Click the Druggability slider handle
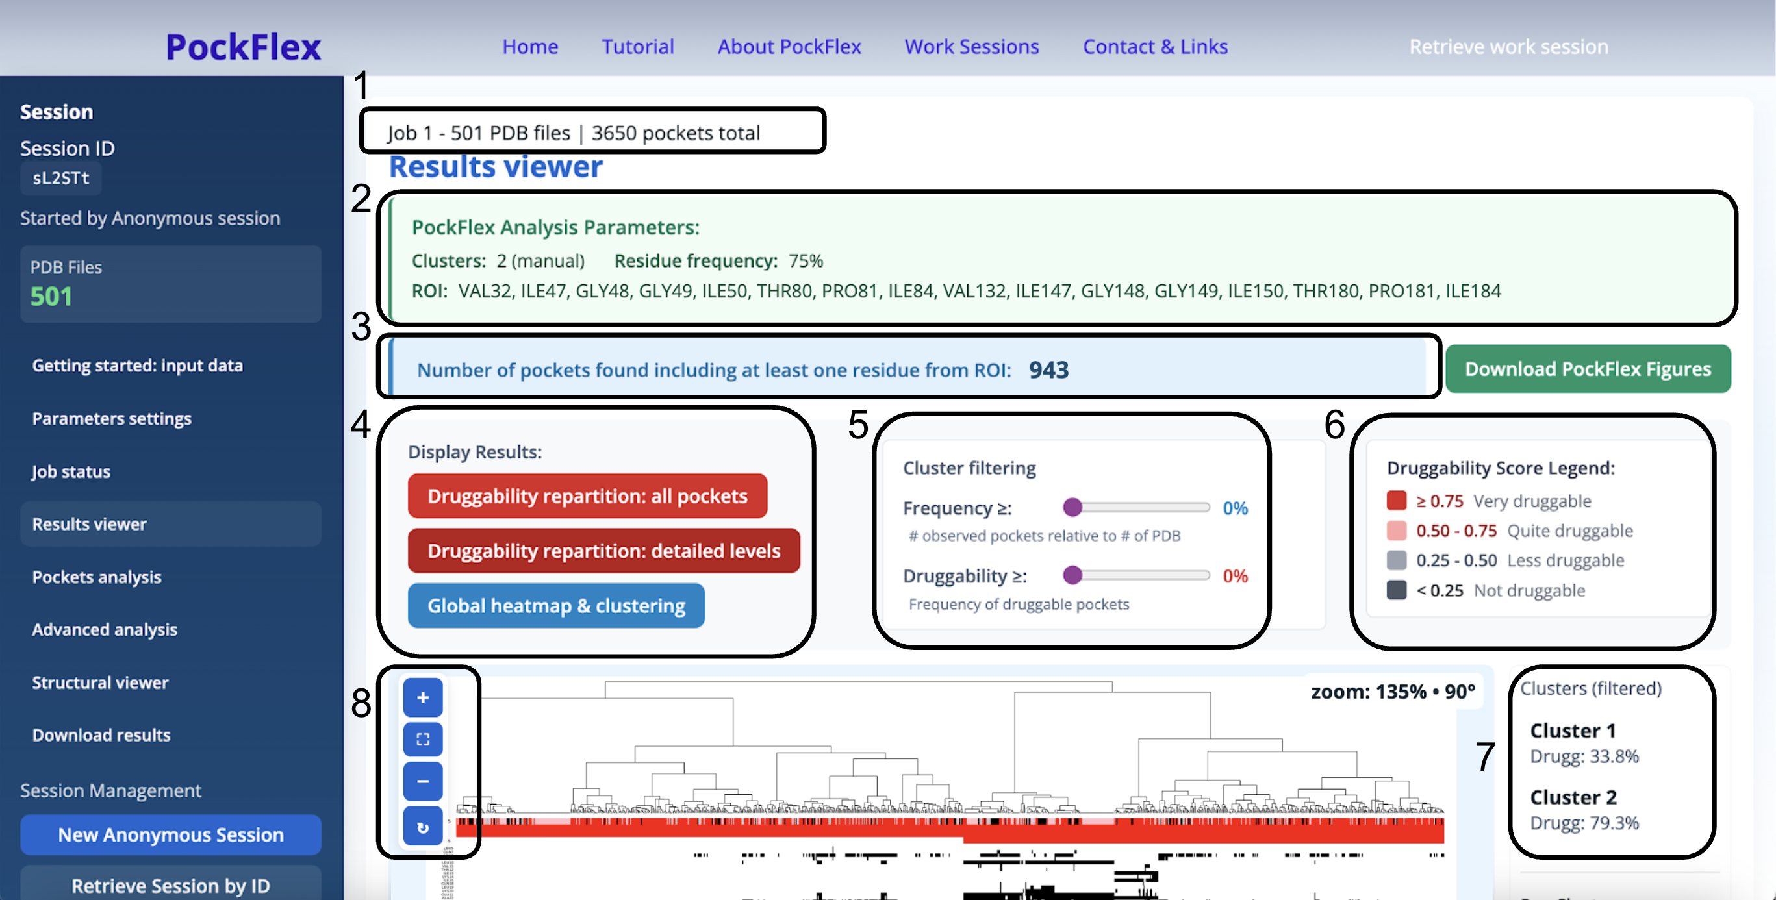1776x900 pixels. click(x=1072, y=575)
